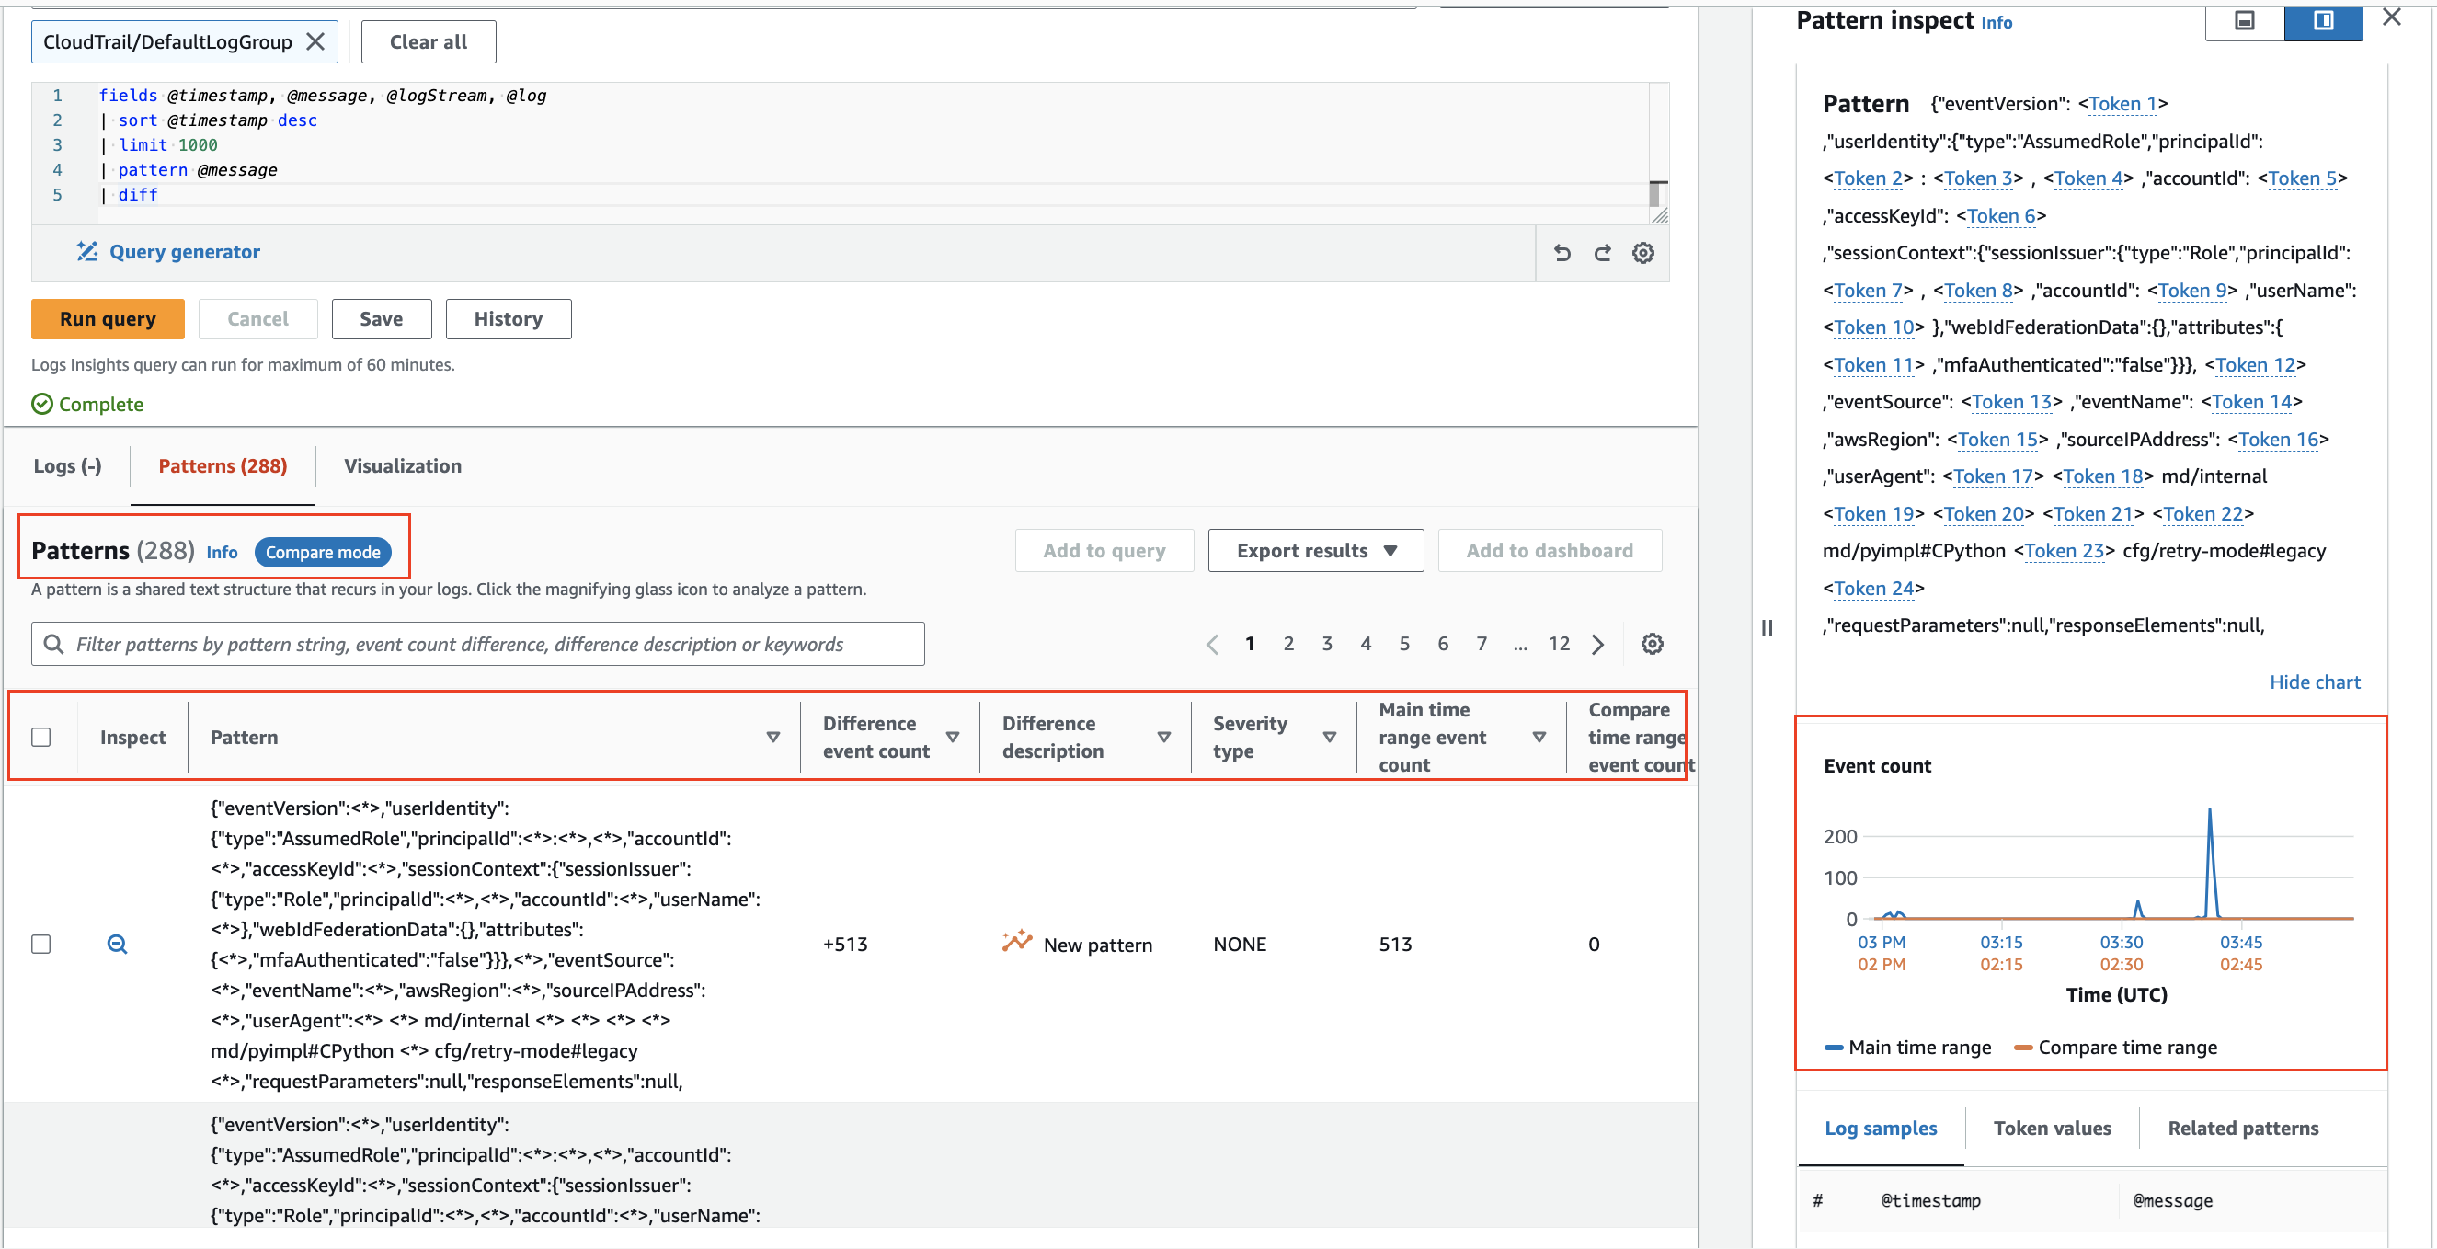Open the Pattern inspect Info link
This screenshot has height=1249, width=2437.
(1997, 23)
